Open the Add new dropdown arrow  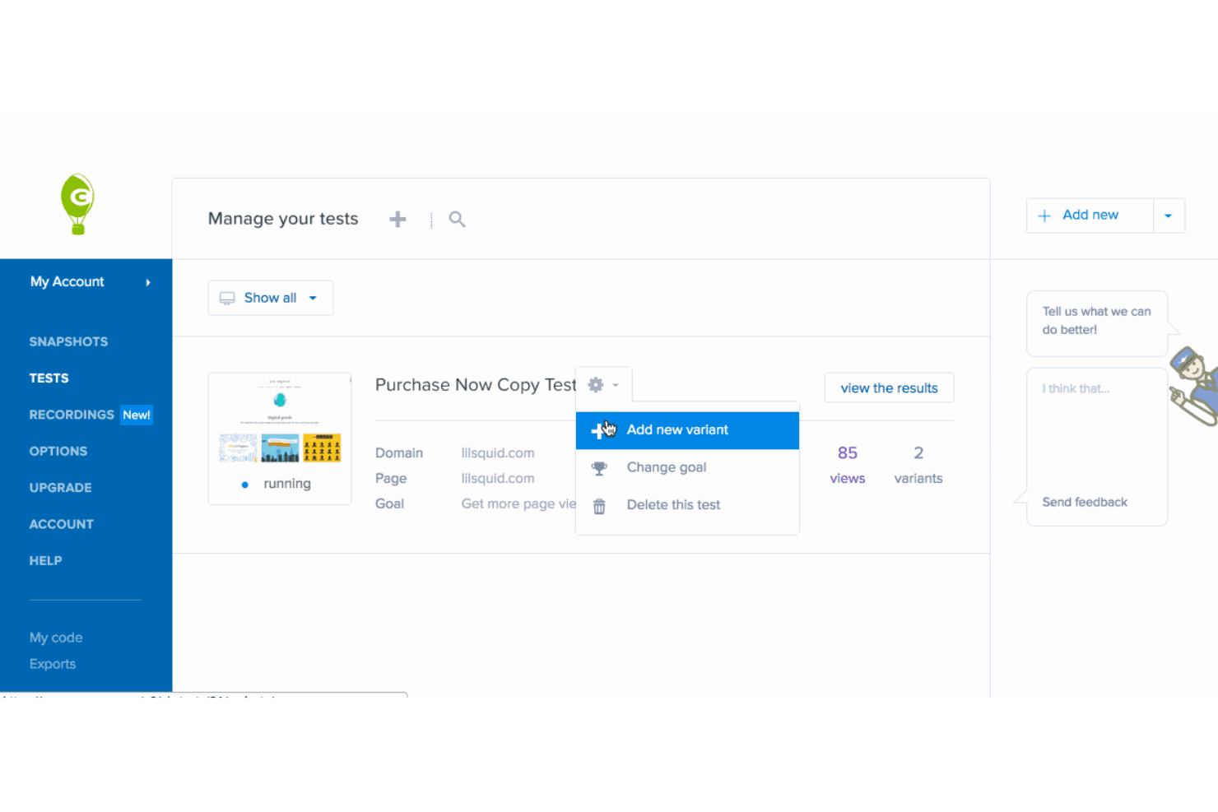click(1169, 216)
